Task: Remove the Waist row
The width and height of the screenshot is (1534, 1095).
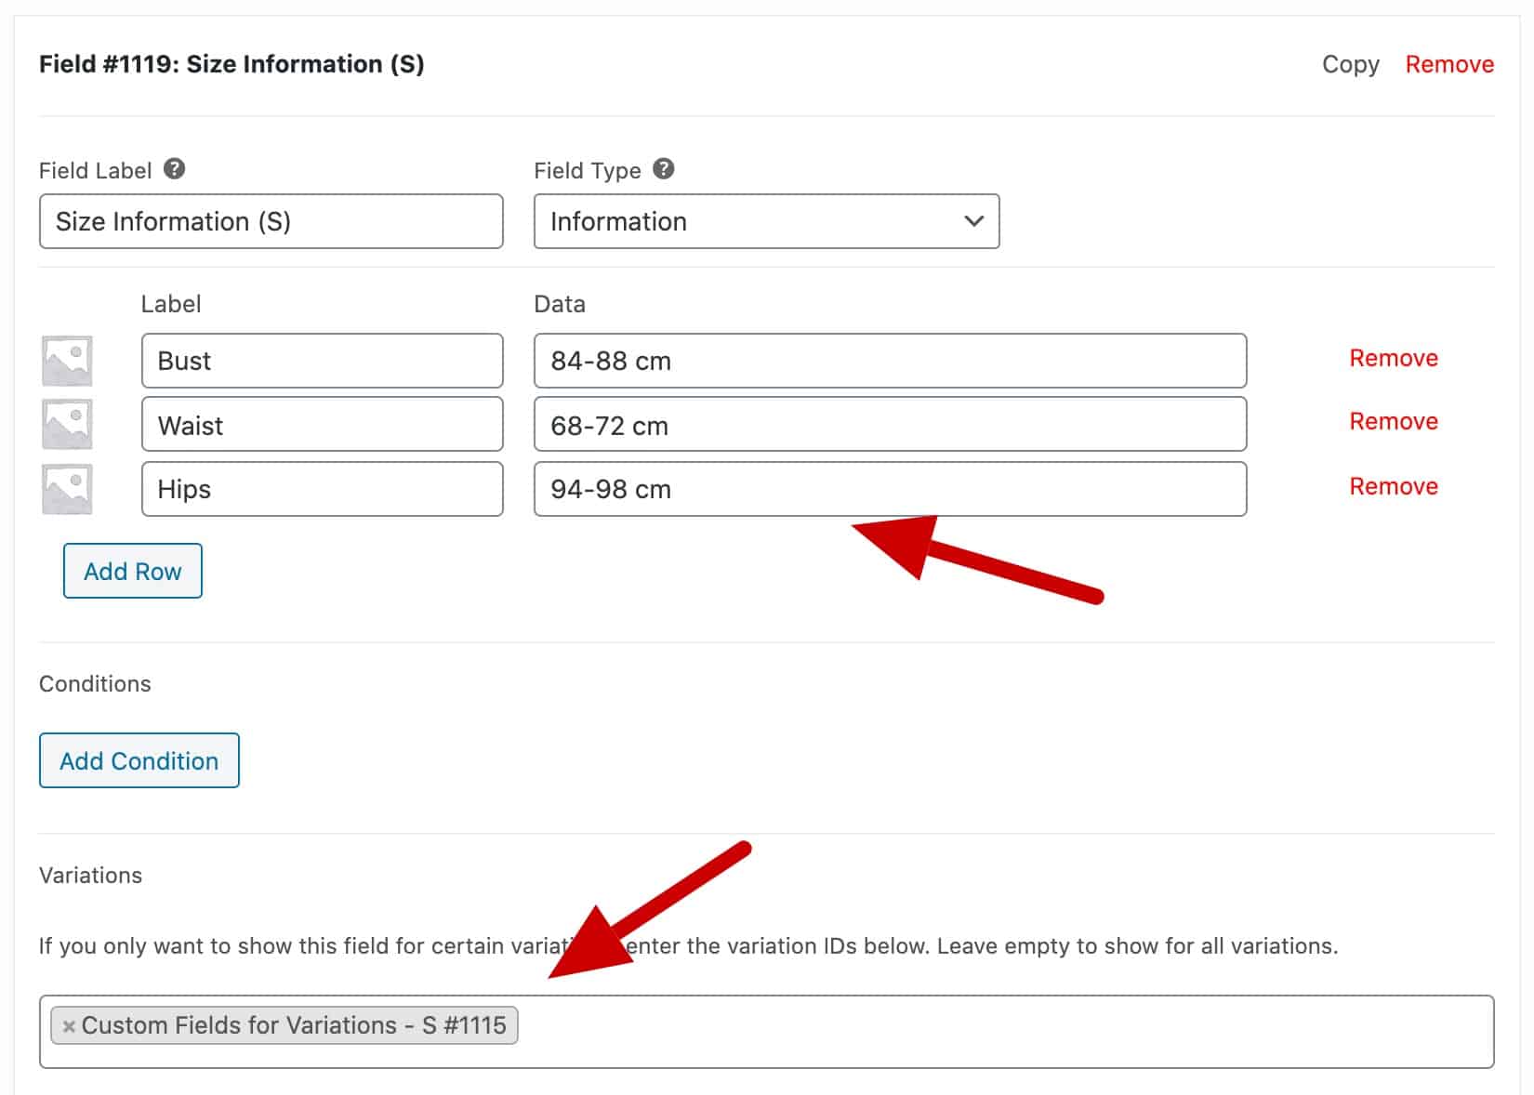Action: [1394, 421]
